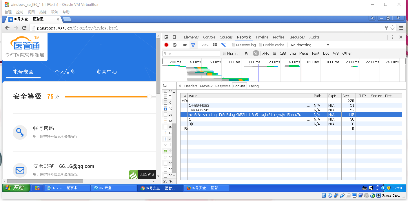Click the security level slider handle

pyautogui.click(x=150, y=97)
